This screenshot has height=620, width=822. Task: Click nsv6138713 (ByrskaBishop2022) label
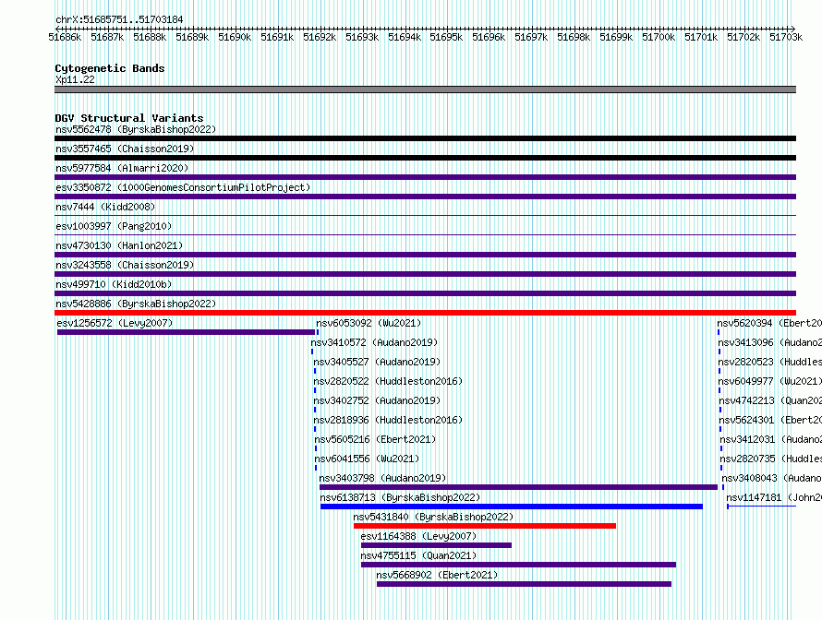400,497
